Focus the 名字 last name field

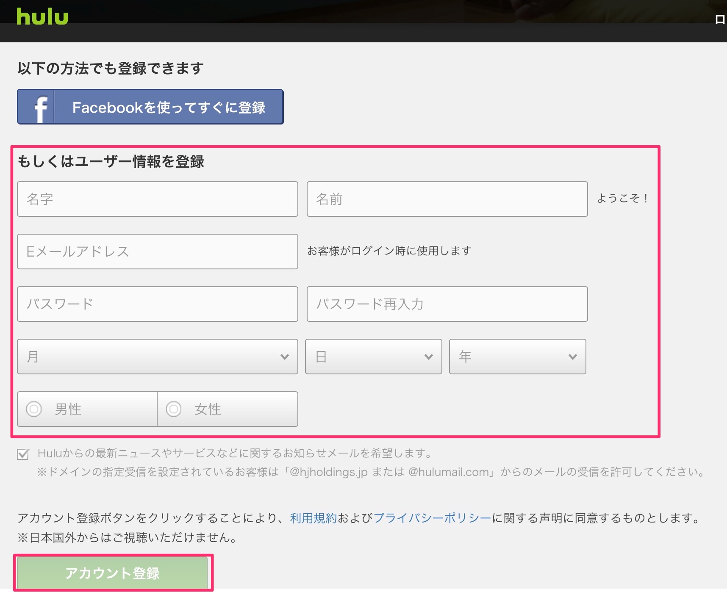(x=158, y=199)
